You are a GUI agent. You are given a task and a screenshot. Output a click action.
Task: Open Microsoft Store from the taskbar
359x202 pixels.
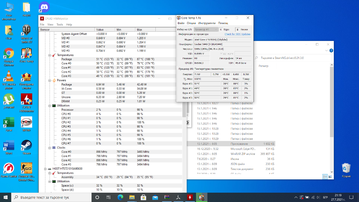[144, 197]
